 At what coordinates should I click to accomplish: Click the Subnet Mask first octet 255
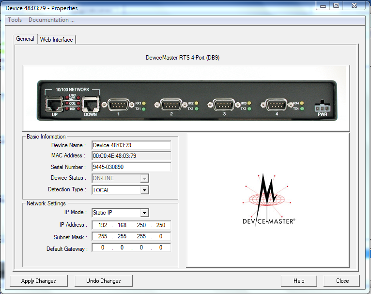tap(103, 236)
